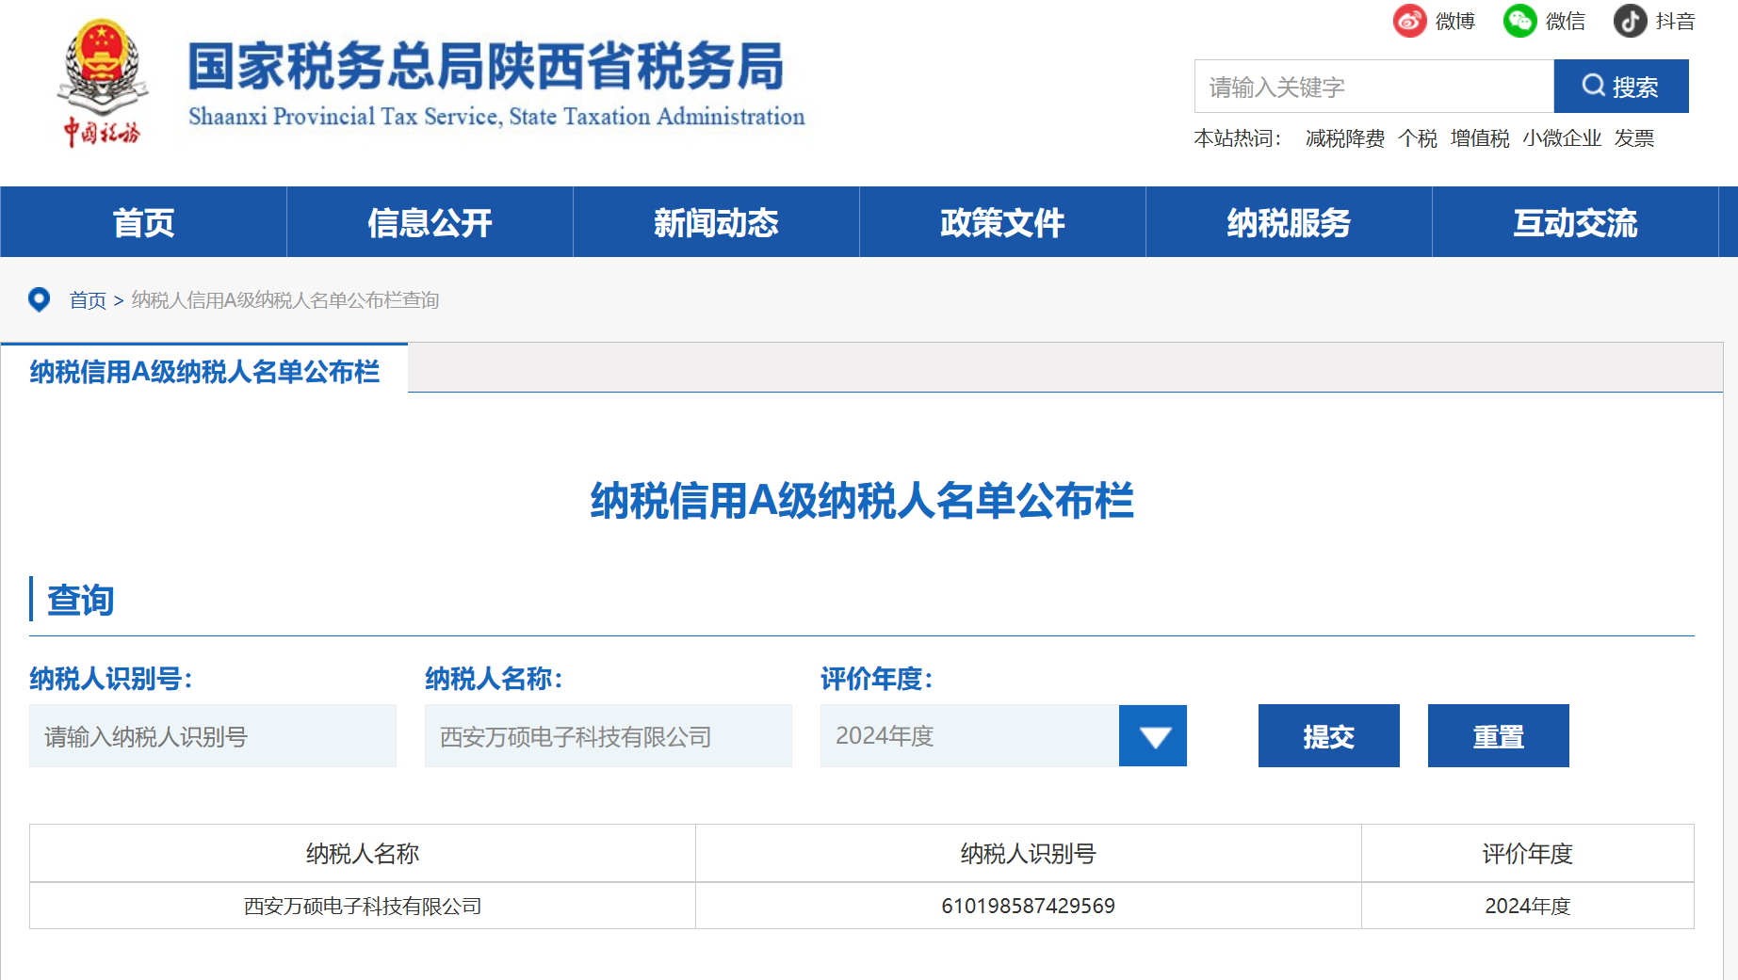The width and height of the screenshot is (1738, 980).
Task: Go to 新闻动态 in the navigation bar
Action: pos(716,222)
